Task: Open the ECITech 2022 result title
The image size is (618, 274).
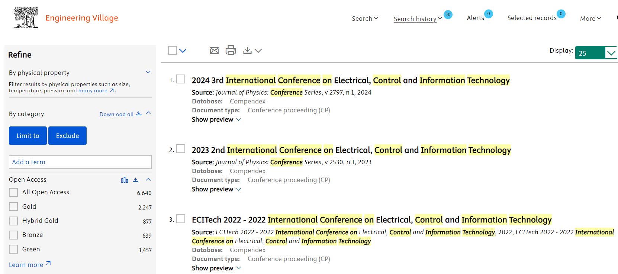Action: [x=372, y=220]
